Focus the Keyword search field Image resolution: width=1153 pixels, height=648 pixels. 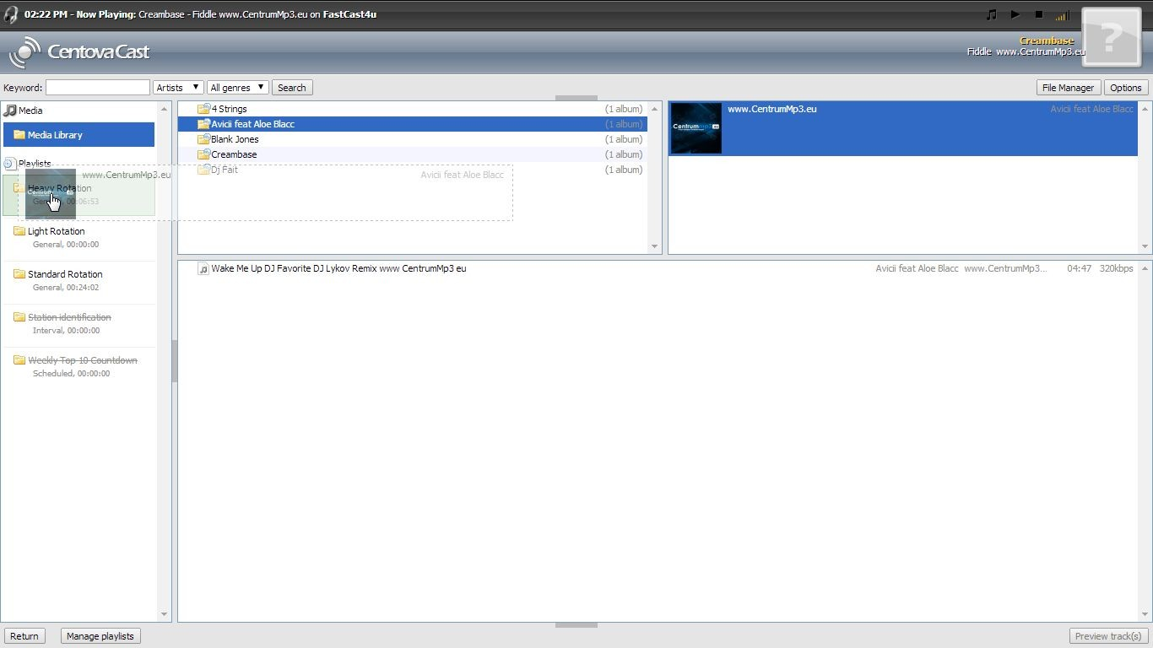pos(98,88)
